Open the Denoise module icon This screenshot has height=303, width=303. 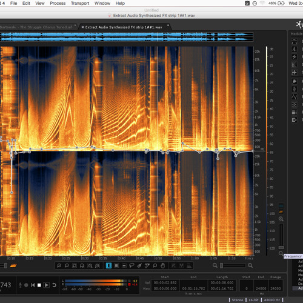coord(295,64)
